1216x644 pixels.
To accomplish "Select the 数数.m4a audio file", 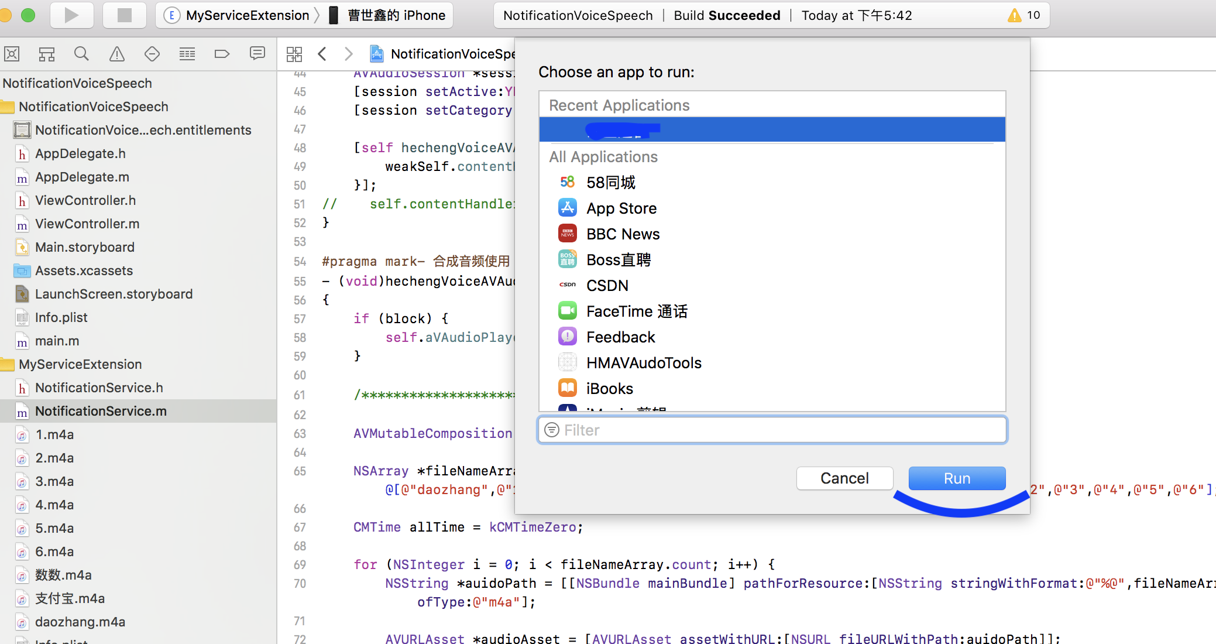I will 63,575.
